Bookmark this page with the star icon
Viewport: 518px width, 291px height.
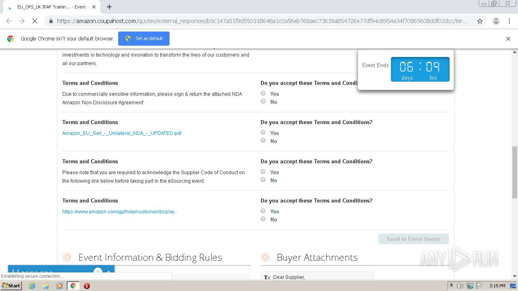[x=480, y=21]
